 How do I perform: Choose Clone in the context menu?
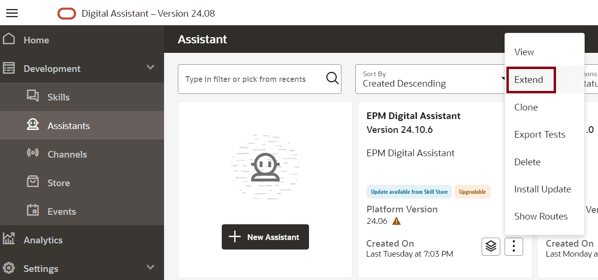(x=526, y=107)
